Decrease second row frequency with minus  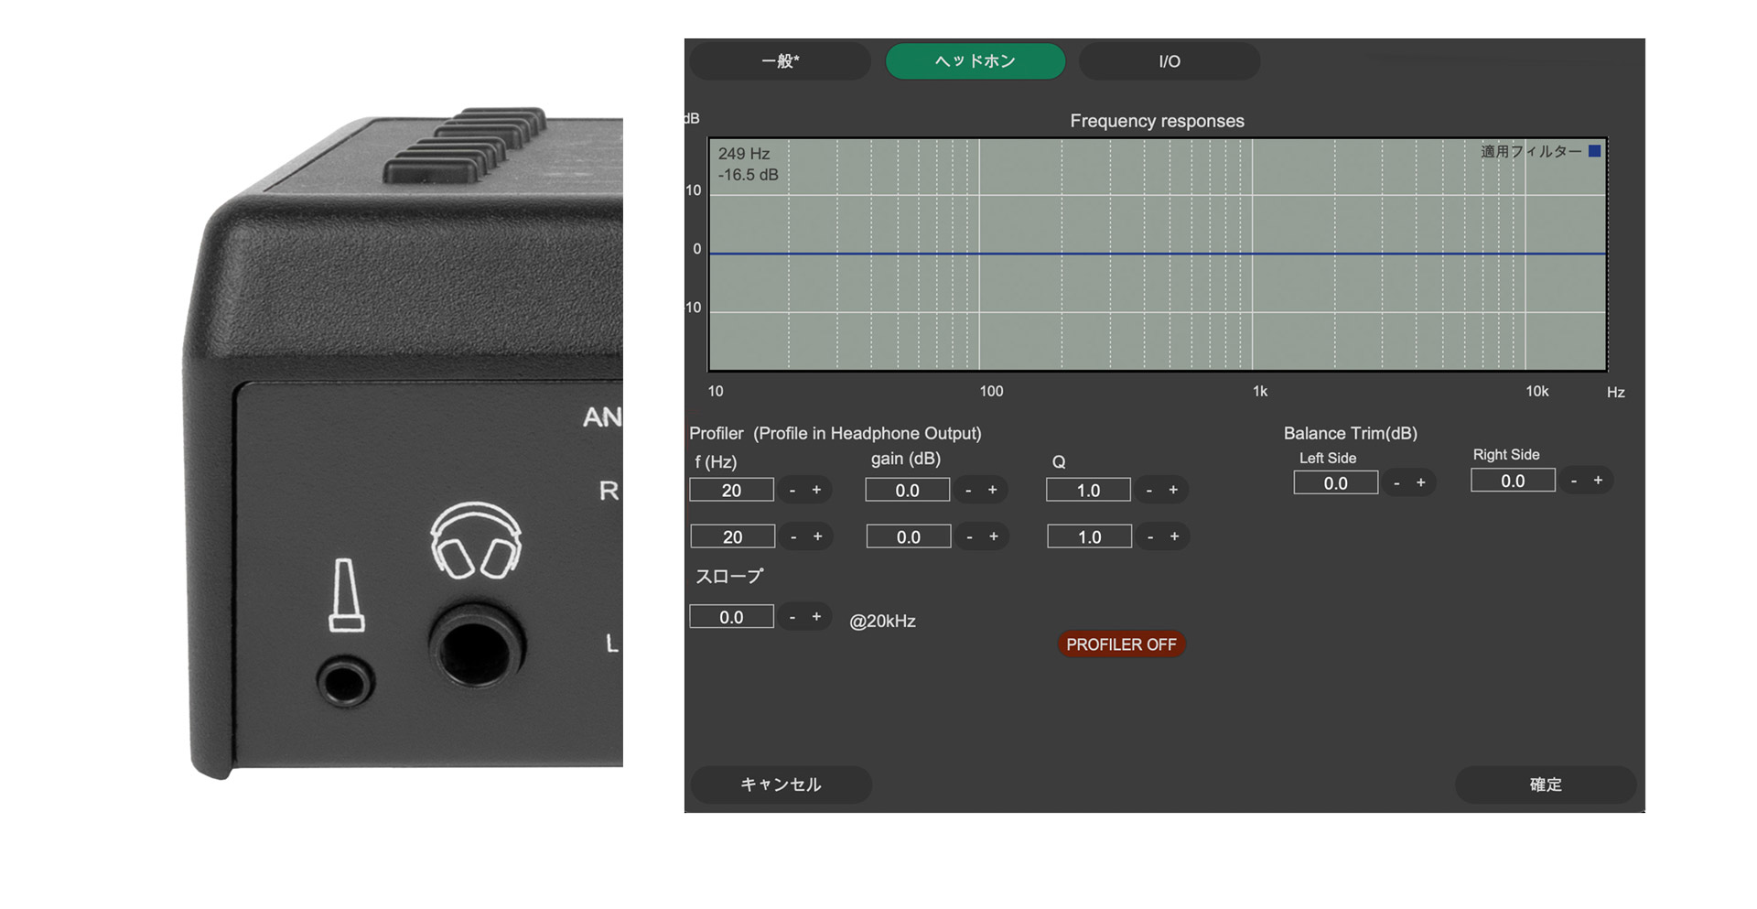[x=793, y=536]
